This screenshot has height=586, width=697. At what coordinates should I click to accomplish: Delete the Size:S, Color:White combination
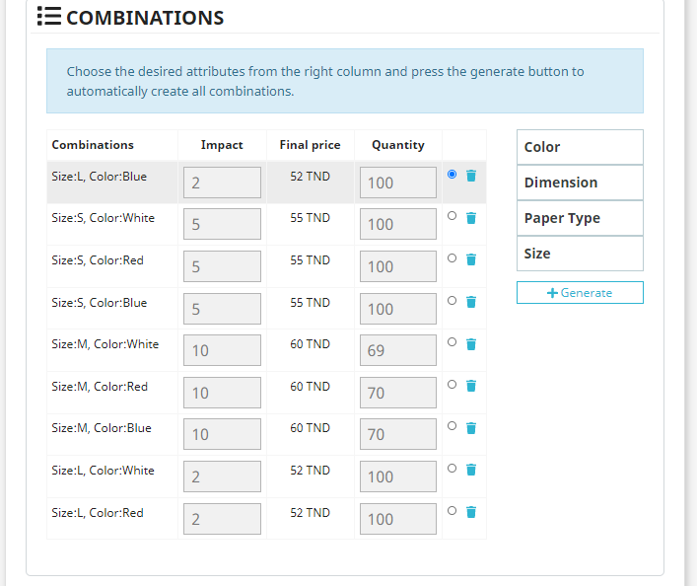point(471,217)
